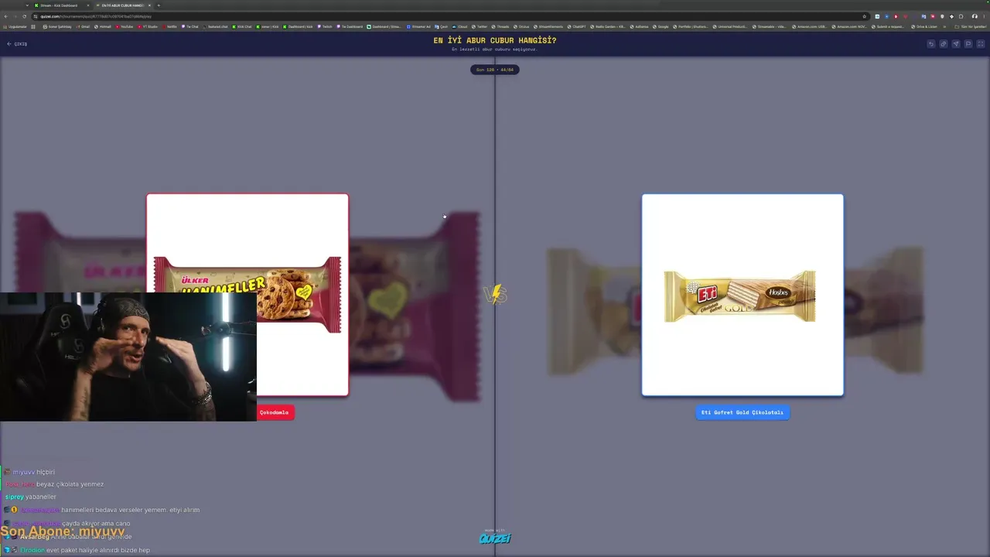Open the Threads bookmark

[x=500, y=26]
